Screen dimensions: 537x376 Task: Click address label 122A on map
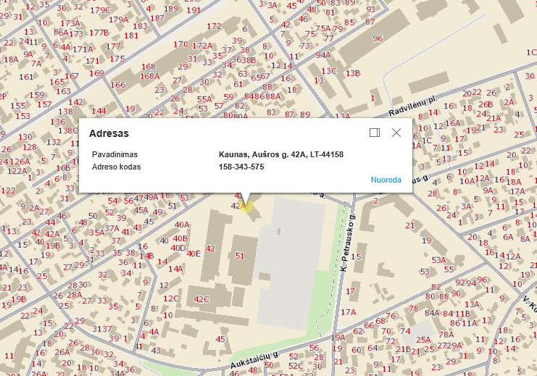tap(18, 170)
